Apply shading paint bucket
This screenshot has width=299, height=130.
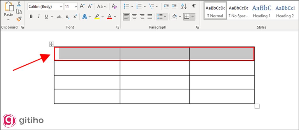174,17
